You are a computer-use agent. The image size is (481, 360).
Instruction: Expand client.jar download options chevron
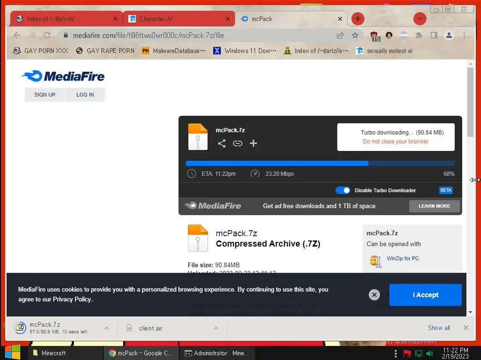click(x=216, y=328)
